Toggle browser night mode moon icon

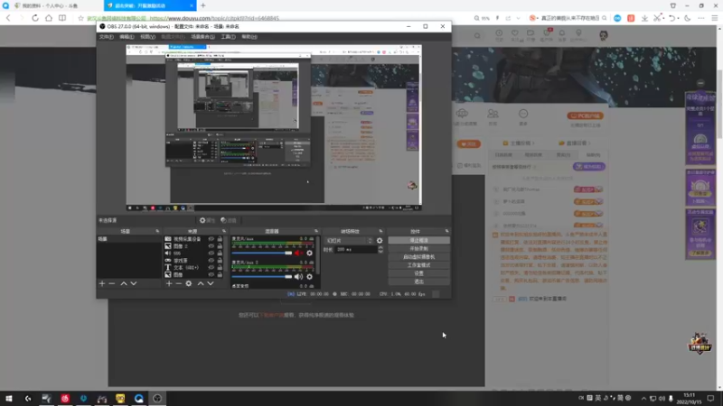[x=687, y=18]
